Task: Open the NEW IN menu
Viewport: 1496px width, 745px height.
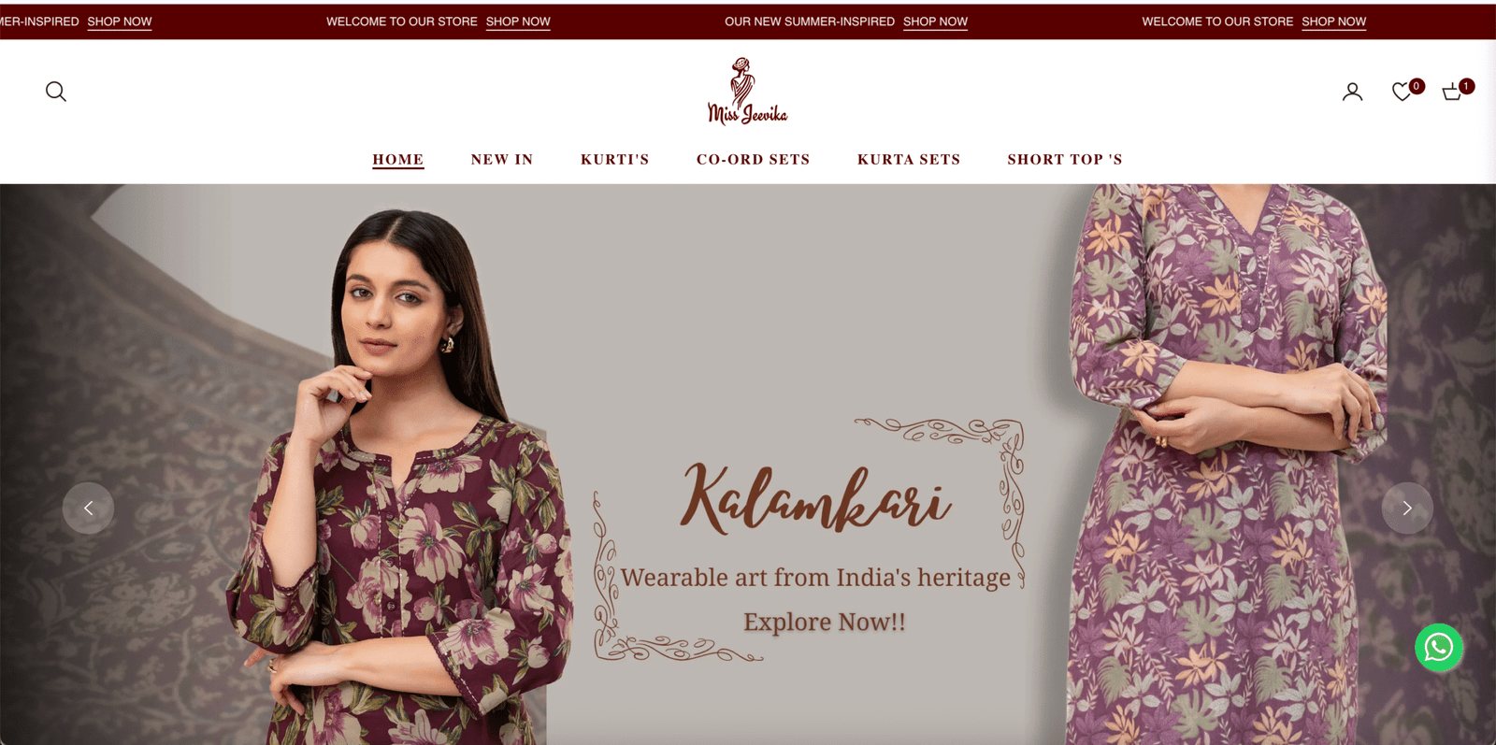Action: tap(502, 160)
